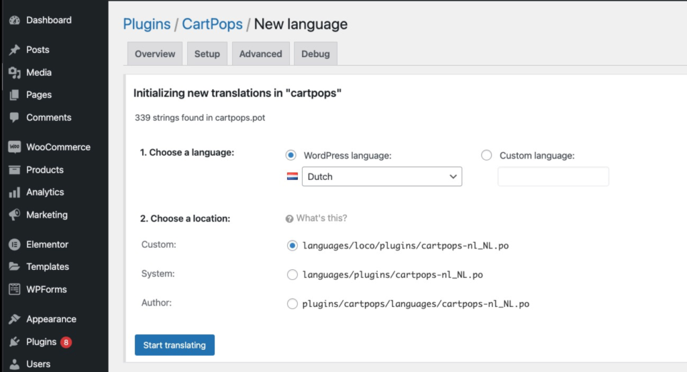687x372 pixels.
Task: Click the Dutch flag icon
Action: (293, 177)
